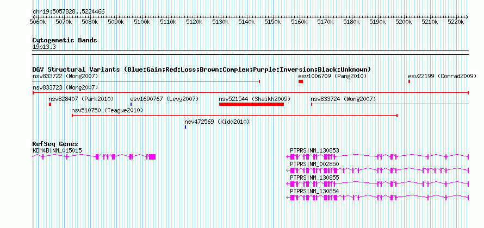Screen dimensions: 484x228
Task: Click the 5200k ruler tick label
Action: (404, 22)
